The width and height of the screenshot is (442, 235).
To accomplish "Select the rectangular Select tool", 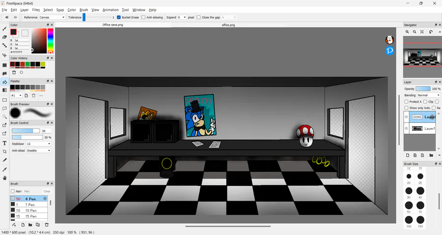I will tap(4, 100).
